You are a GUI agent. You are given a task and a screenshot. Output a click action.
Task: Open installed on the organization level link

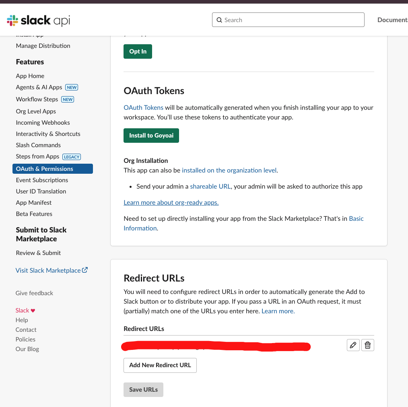(x=229, y=171)
